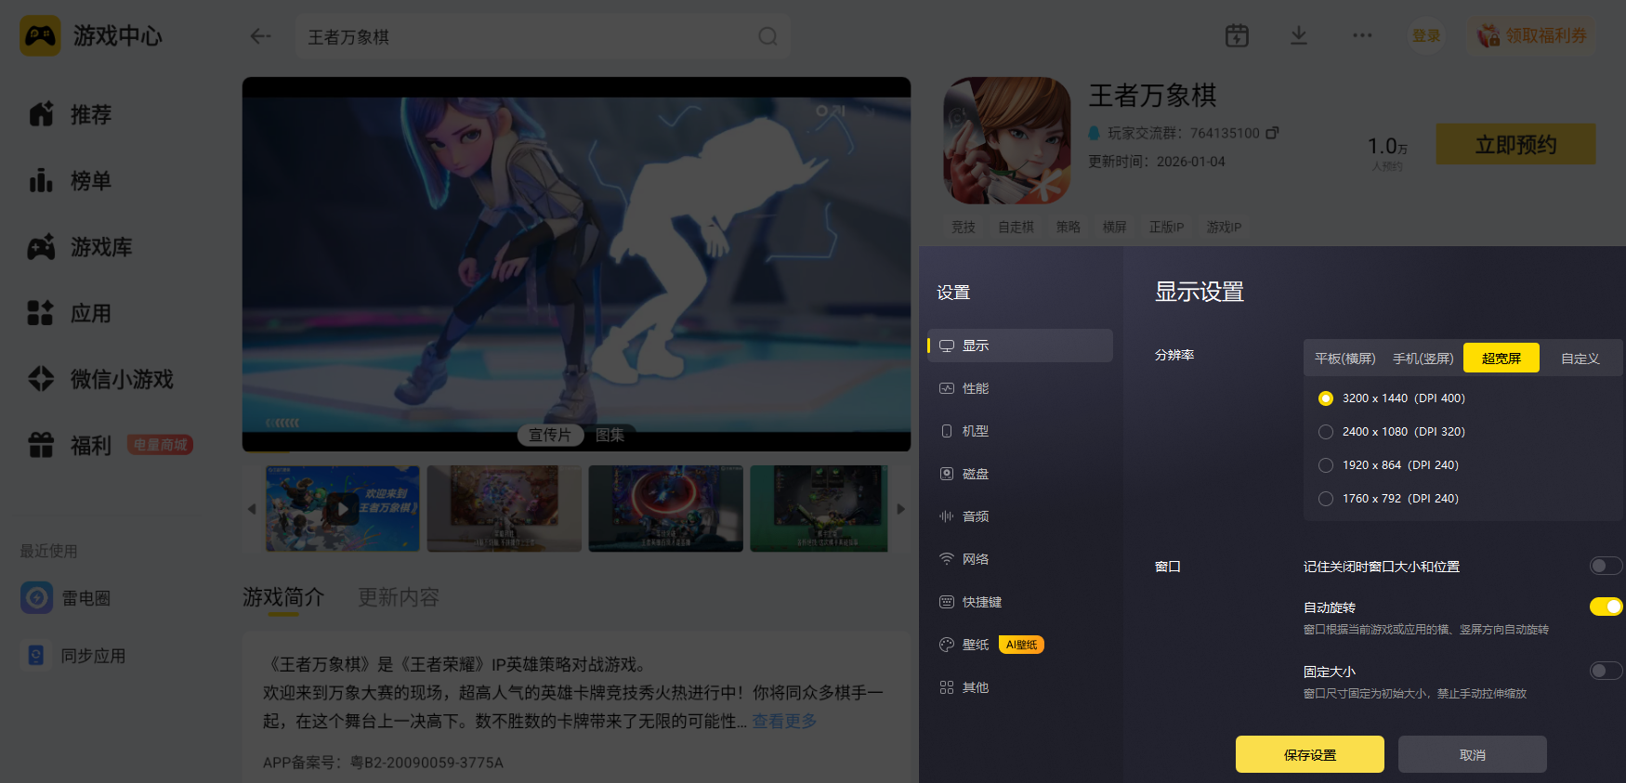
Task: Click the 登录 button
Action: 1426,35
